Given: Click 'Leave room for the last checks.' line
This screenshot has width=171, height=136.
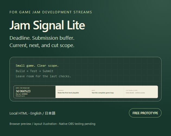Looking at the screenshot, I should tap(43, 76).
